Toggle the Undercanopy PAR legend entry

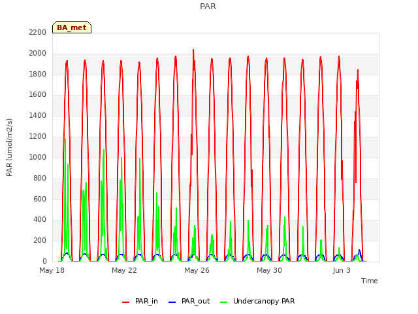tap(257, 301)
